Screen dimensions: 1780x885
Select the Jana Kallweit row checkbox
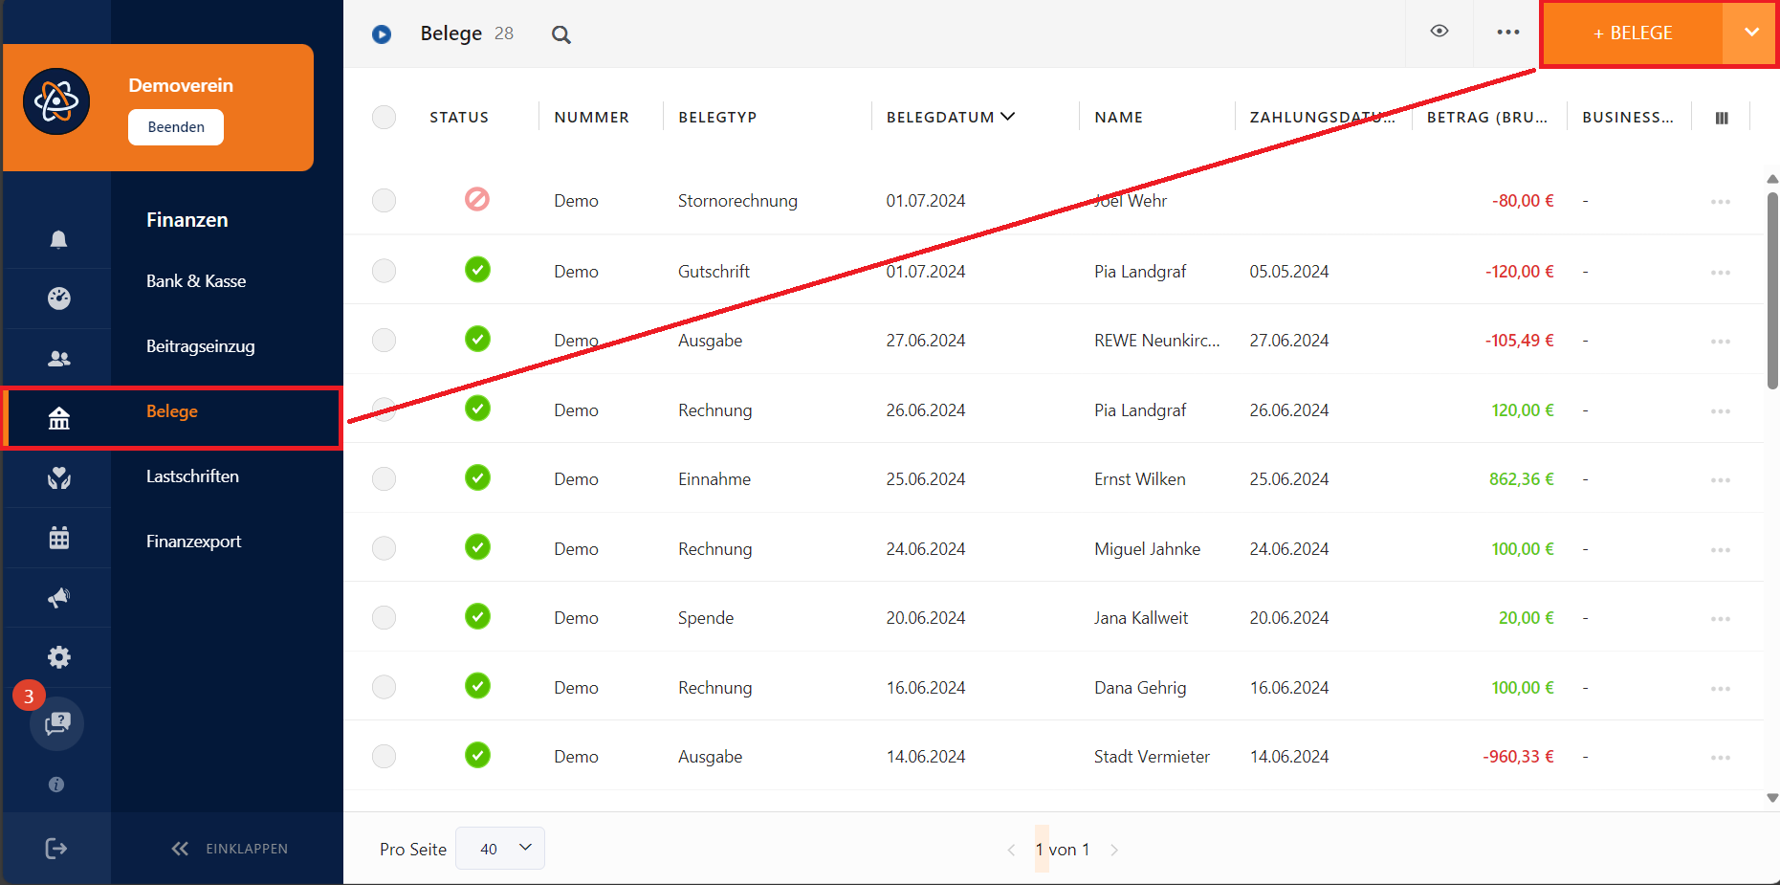(x=384, y=617)
